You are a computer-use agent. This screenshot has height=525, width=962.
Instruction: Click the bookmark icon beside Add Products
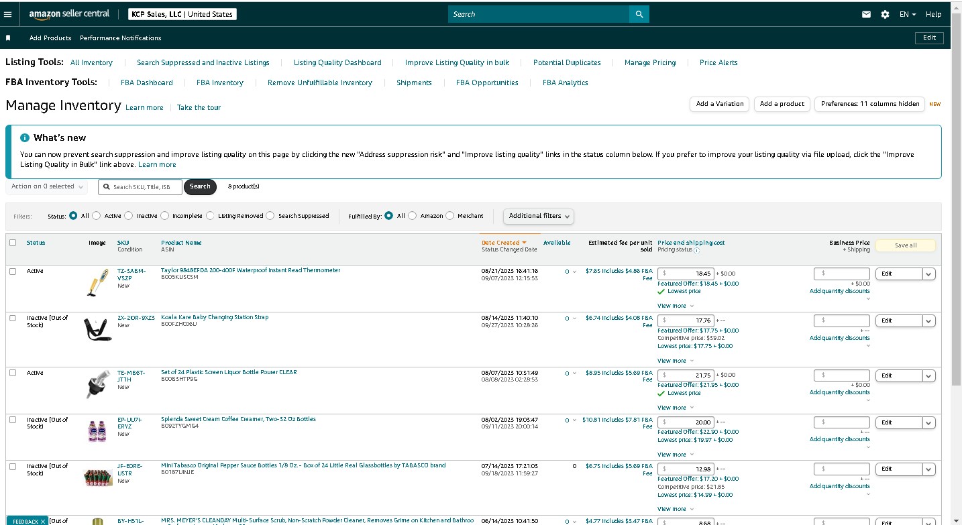click(8, 38)
